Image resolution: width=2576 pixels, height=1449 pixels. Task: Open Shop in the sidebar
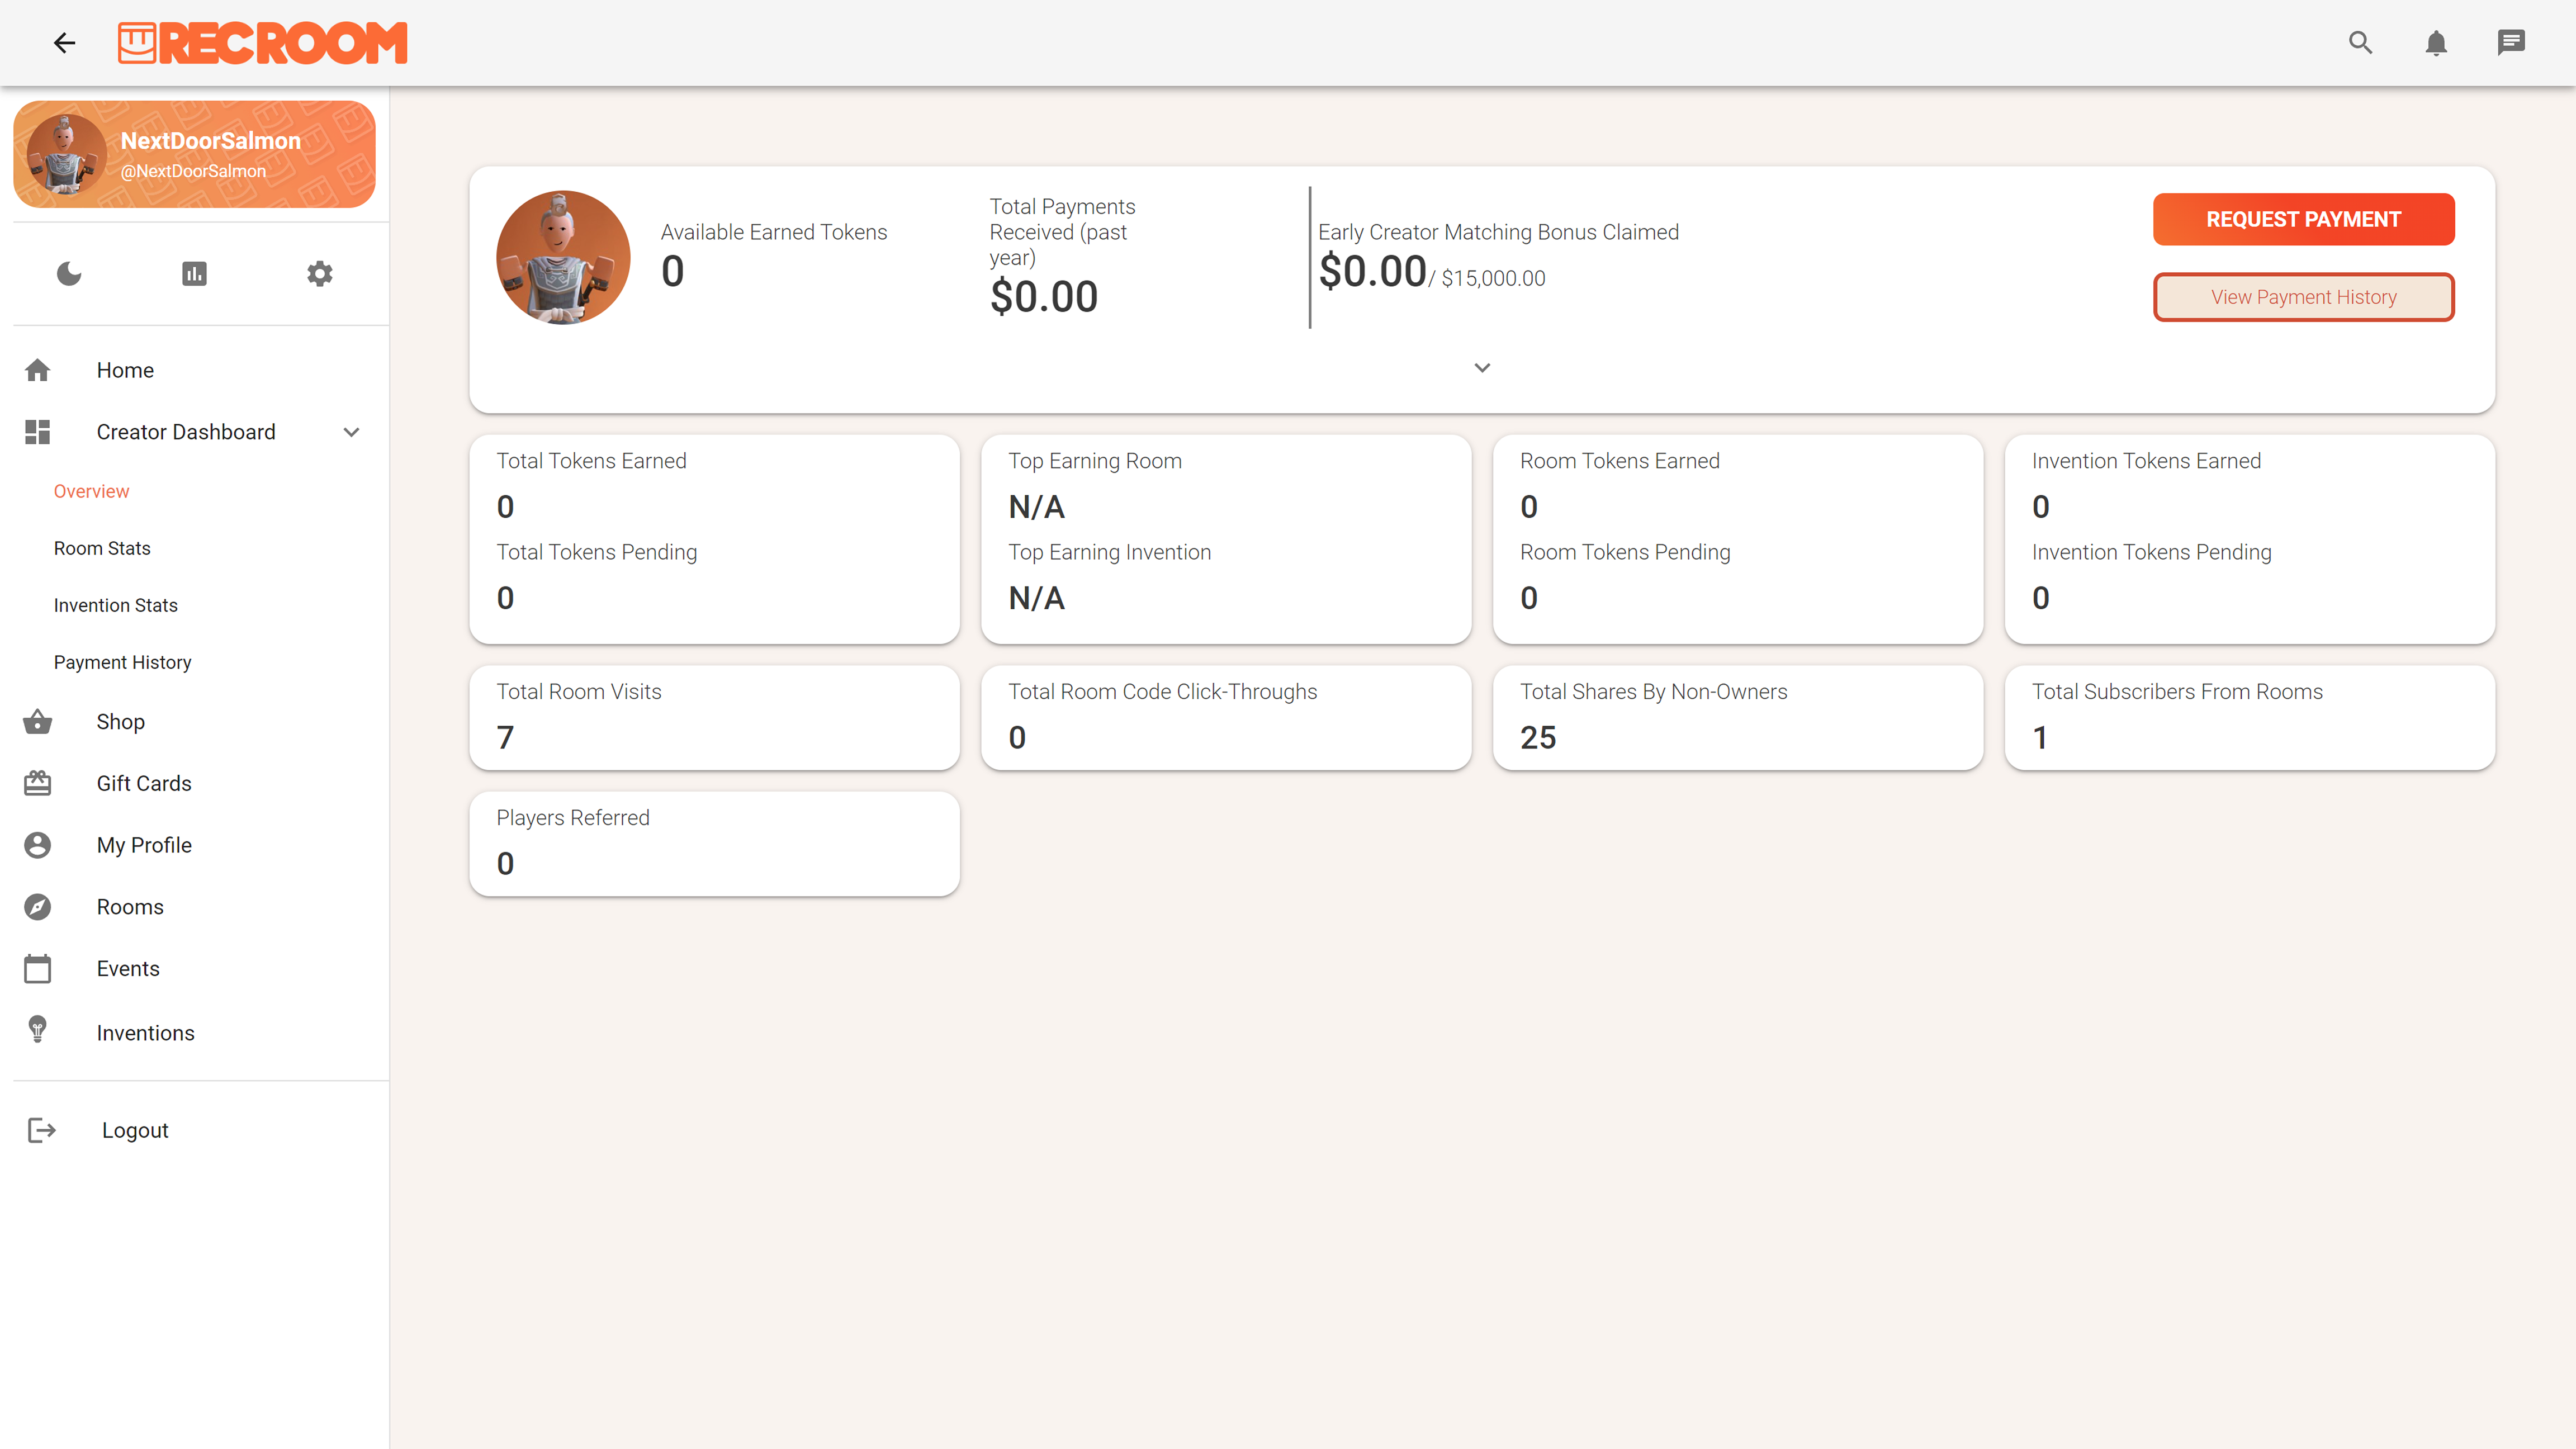pos(121,722)
